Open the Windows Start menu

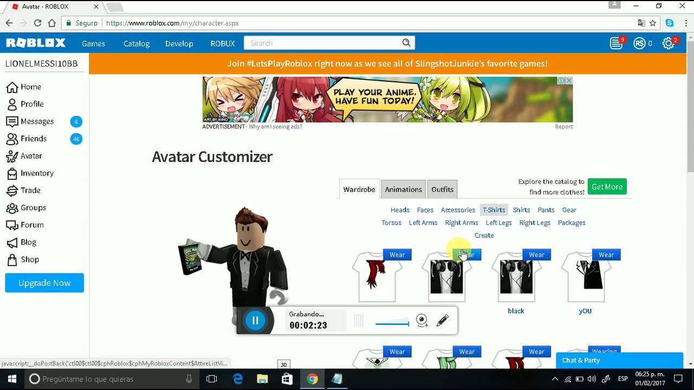(x=12, y=379)
